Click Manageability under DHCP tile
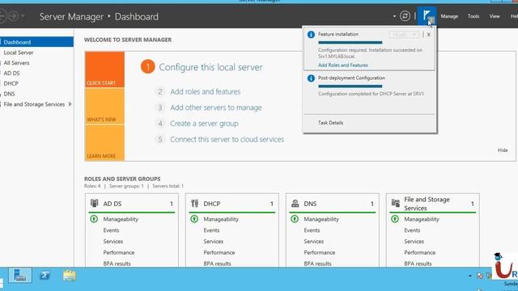Viewport: 518px width, 291px height. (221, 219)
